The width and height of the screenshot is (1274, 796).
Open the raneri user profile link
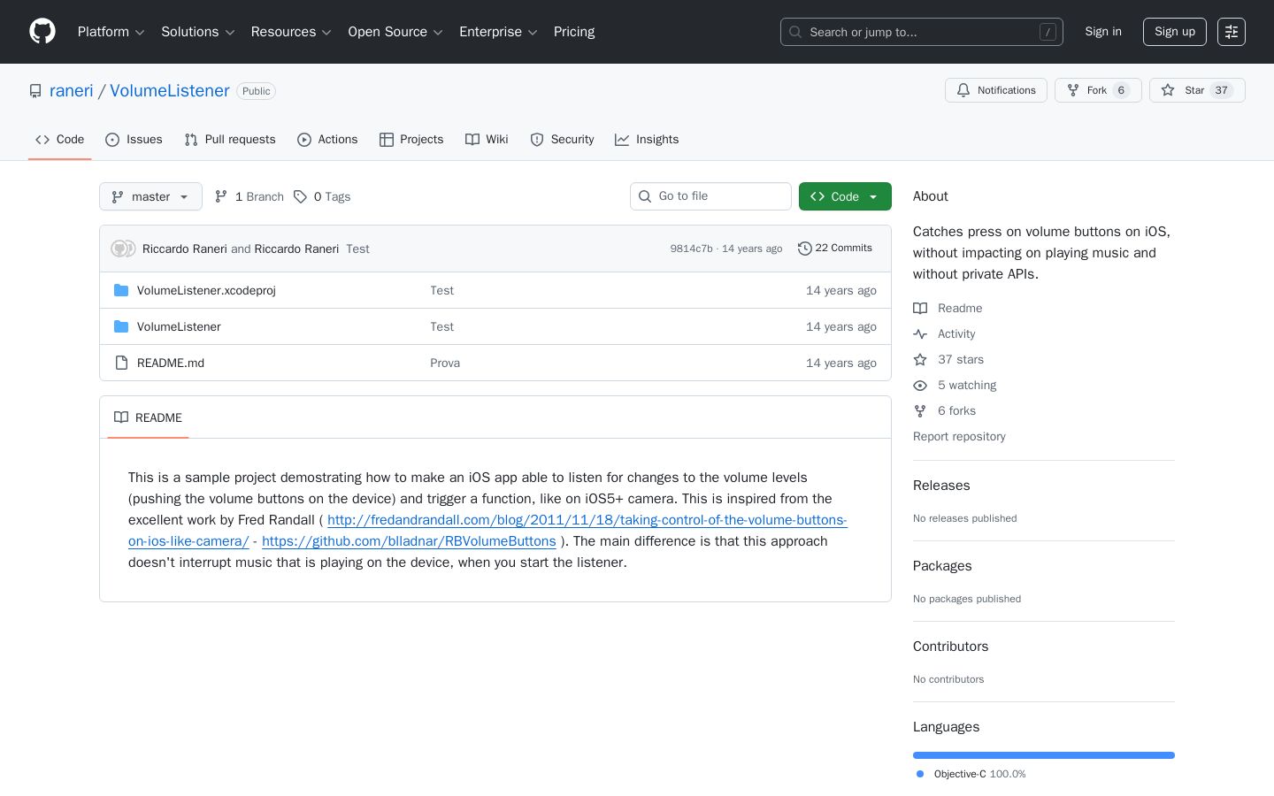[x=72, y=91]
